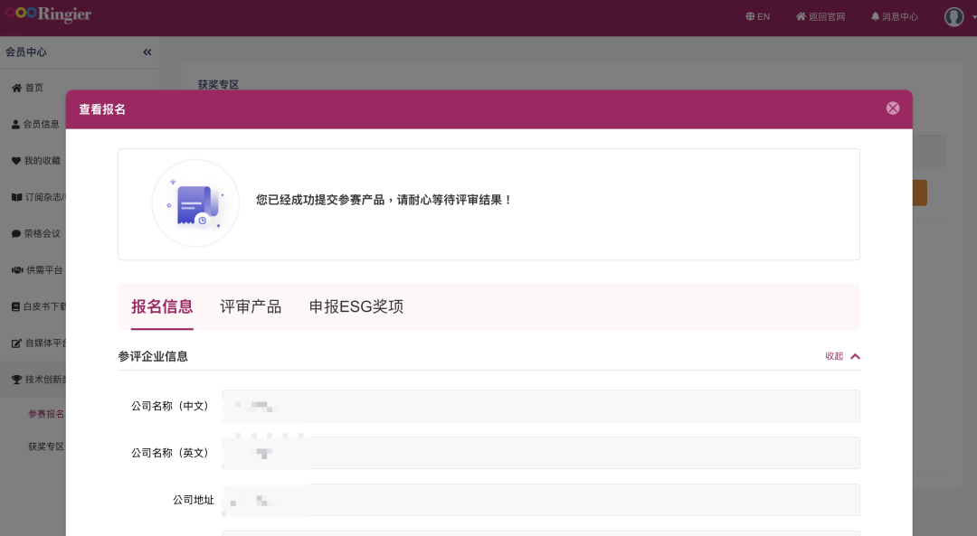
Task: Switch language to EN
Action: 757,16
